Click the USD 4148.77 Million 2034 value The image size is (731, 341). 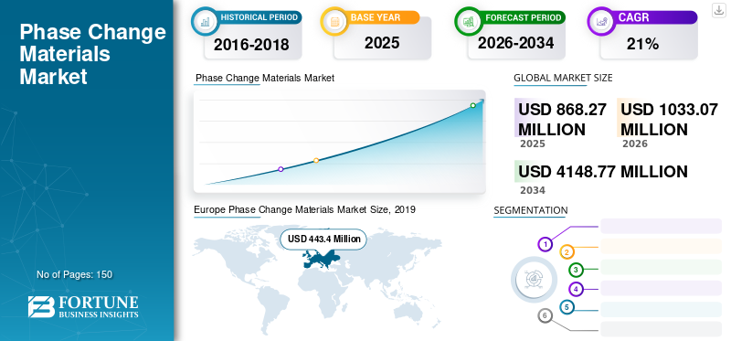603,172
